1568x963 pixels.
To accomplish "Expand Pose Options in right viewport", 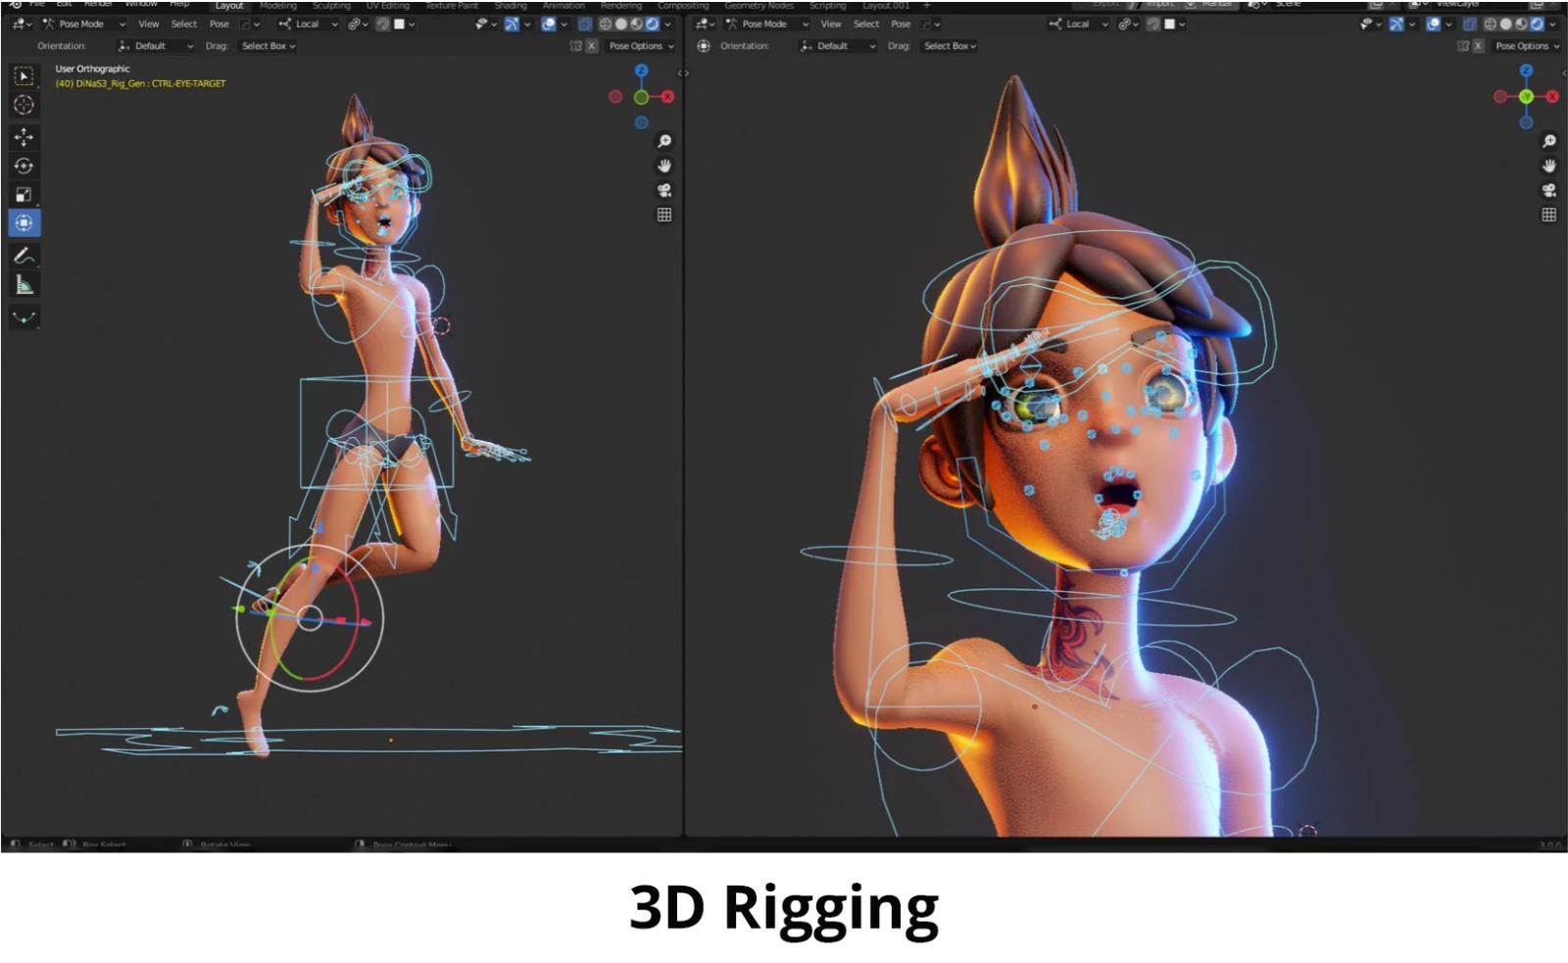I will pos(1527,46).
